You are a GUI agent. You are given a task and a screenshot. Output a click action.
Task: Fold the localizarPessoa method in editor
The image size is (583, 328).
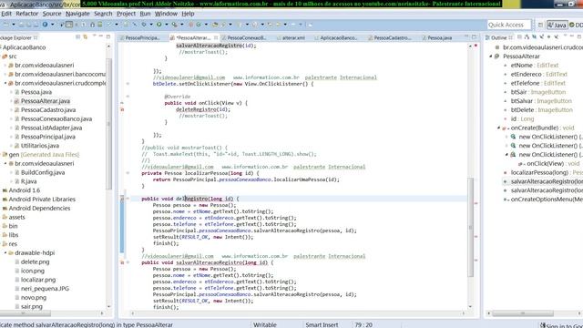point(128,173)
